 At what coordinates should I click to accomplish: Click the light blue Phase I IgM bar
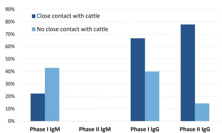coord(52,95)
